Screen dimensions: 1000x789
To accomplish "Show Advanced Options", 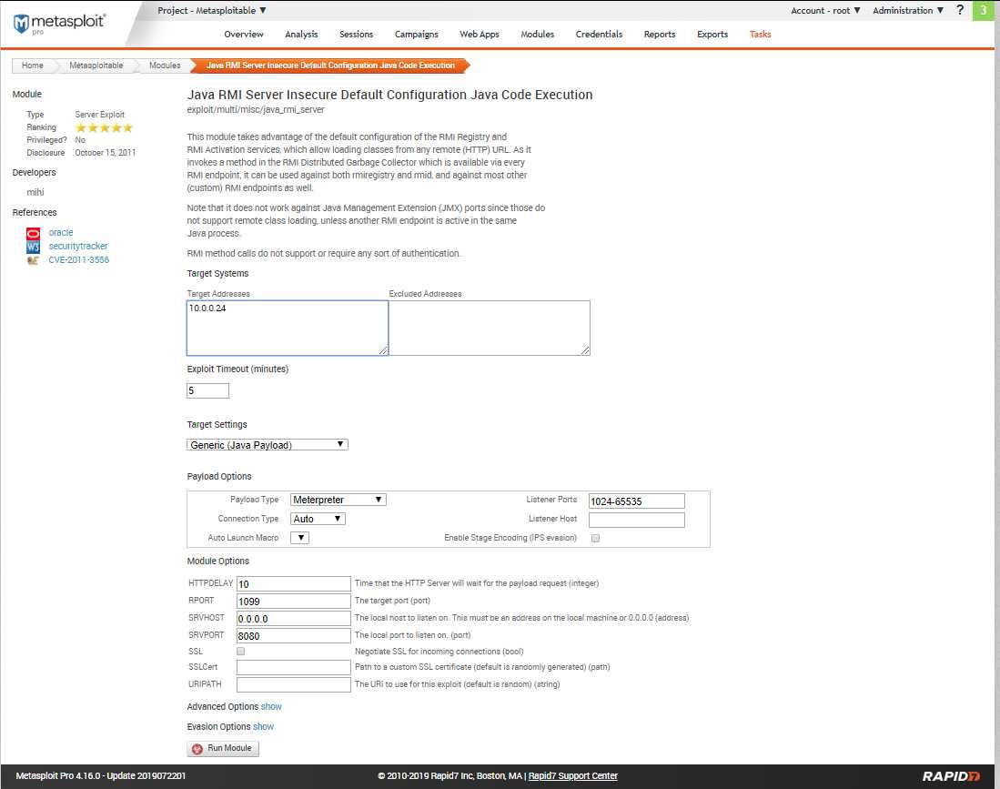I will (271, 707).
